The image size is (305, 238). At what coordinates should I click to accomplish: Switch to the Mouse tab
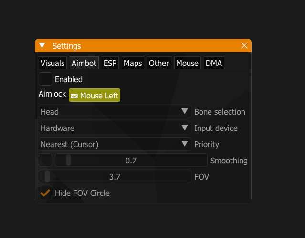(187, 63)
